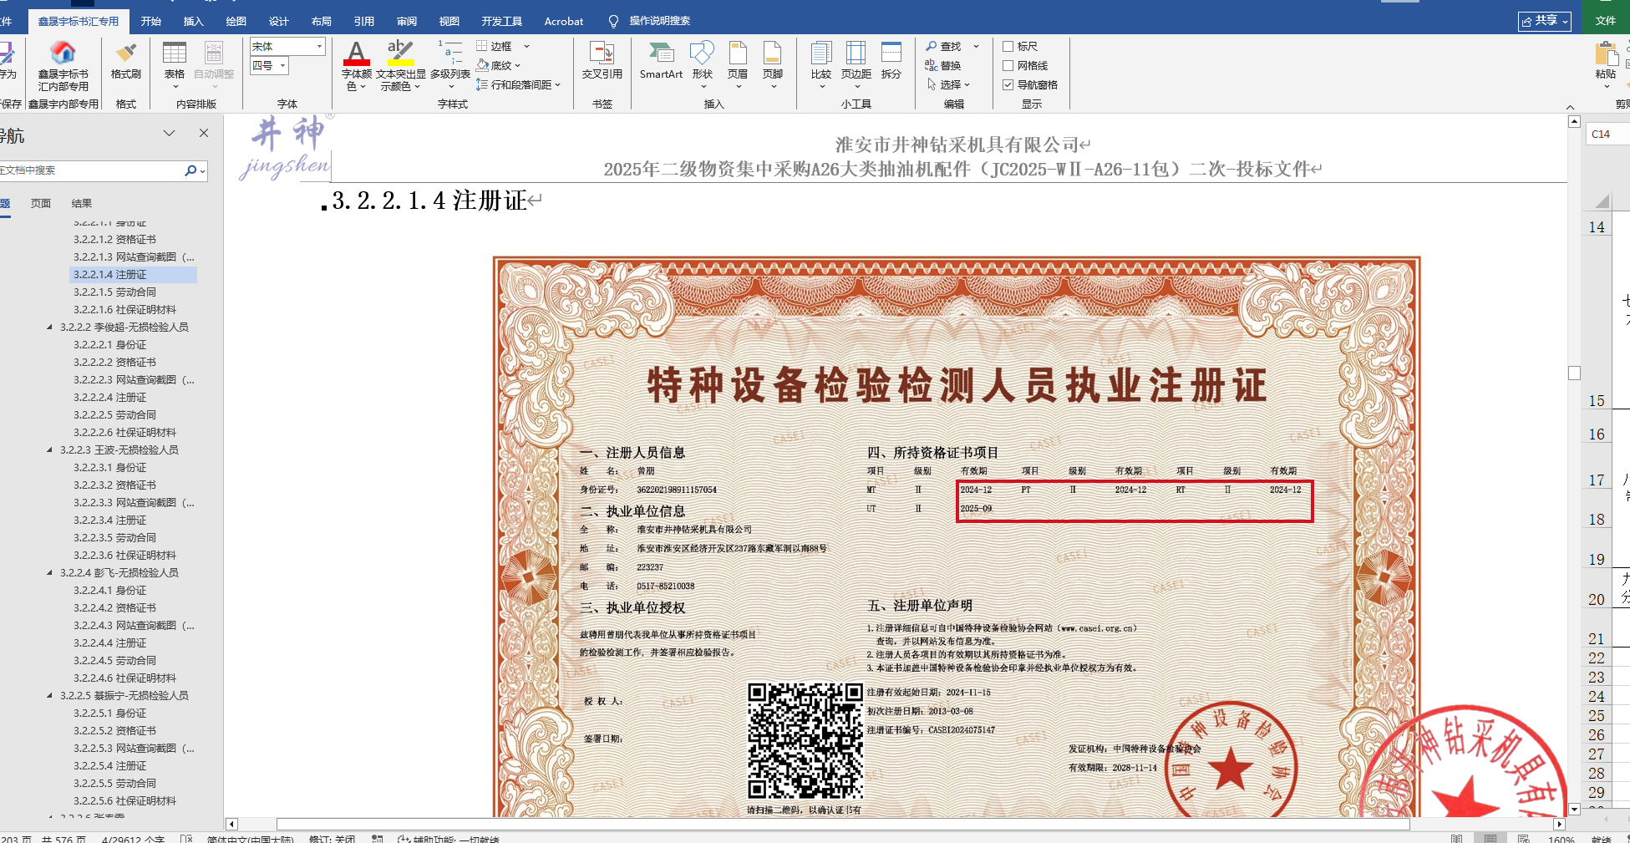Collapse the 3.2.2.3 王波-无损检验人员 heading
The height and width of the screenshot is (843, 1630).
[x=50, y=450]
